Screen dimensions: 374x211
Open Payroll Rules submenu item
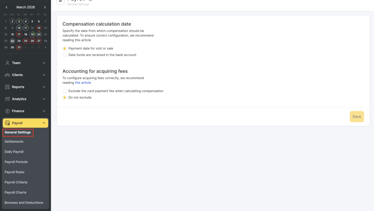tap(15, 172)
